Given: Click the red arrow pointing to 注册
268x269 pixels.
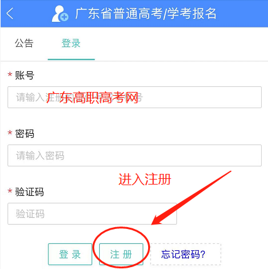Looking at the screenshot, I should coord(191,198).
